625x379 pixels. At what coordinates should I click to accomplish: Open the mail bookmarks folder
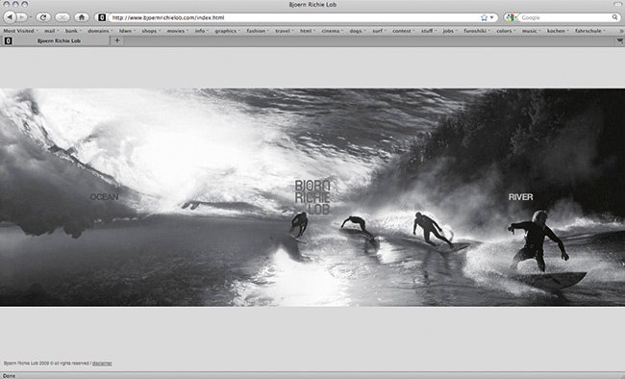point(51,31)
